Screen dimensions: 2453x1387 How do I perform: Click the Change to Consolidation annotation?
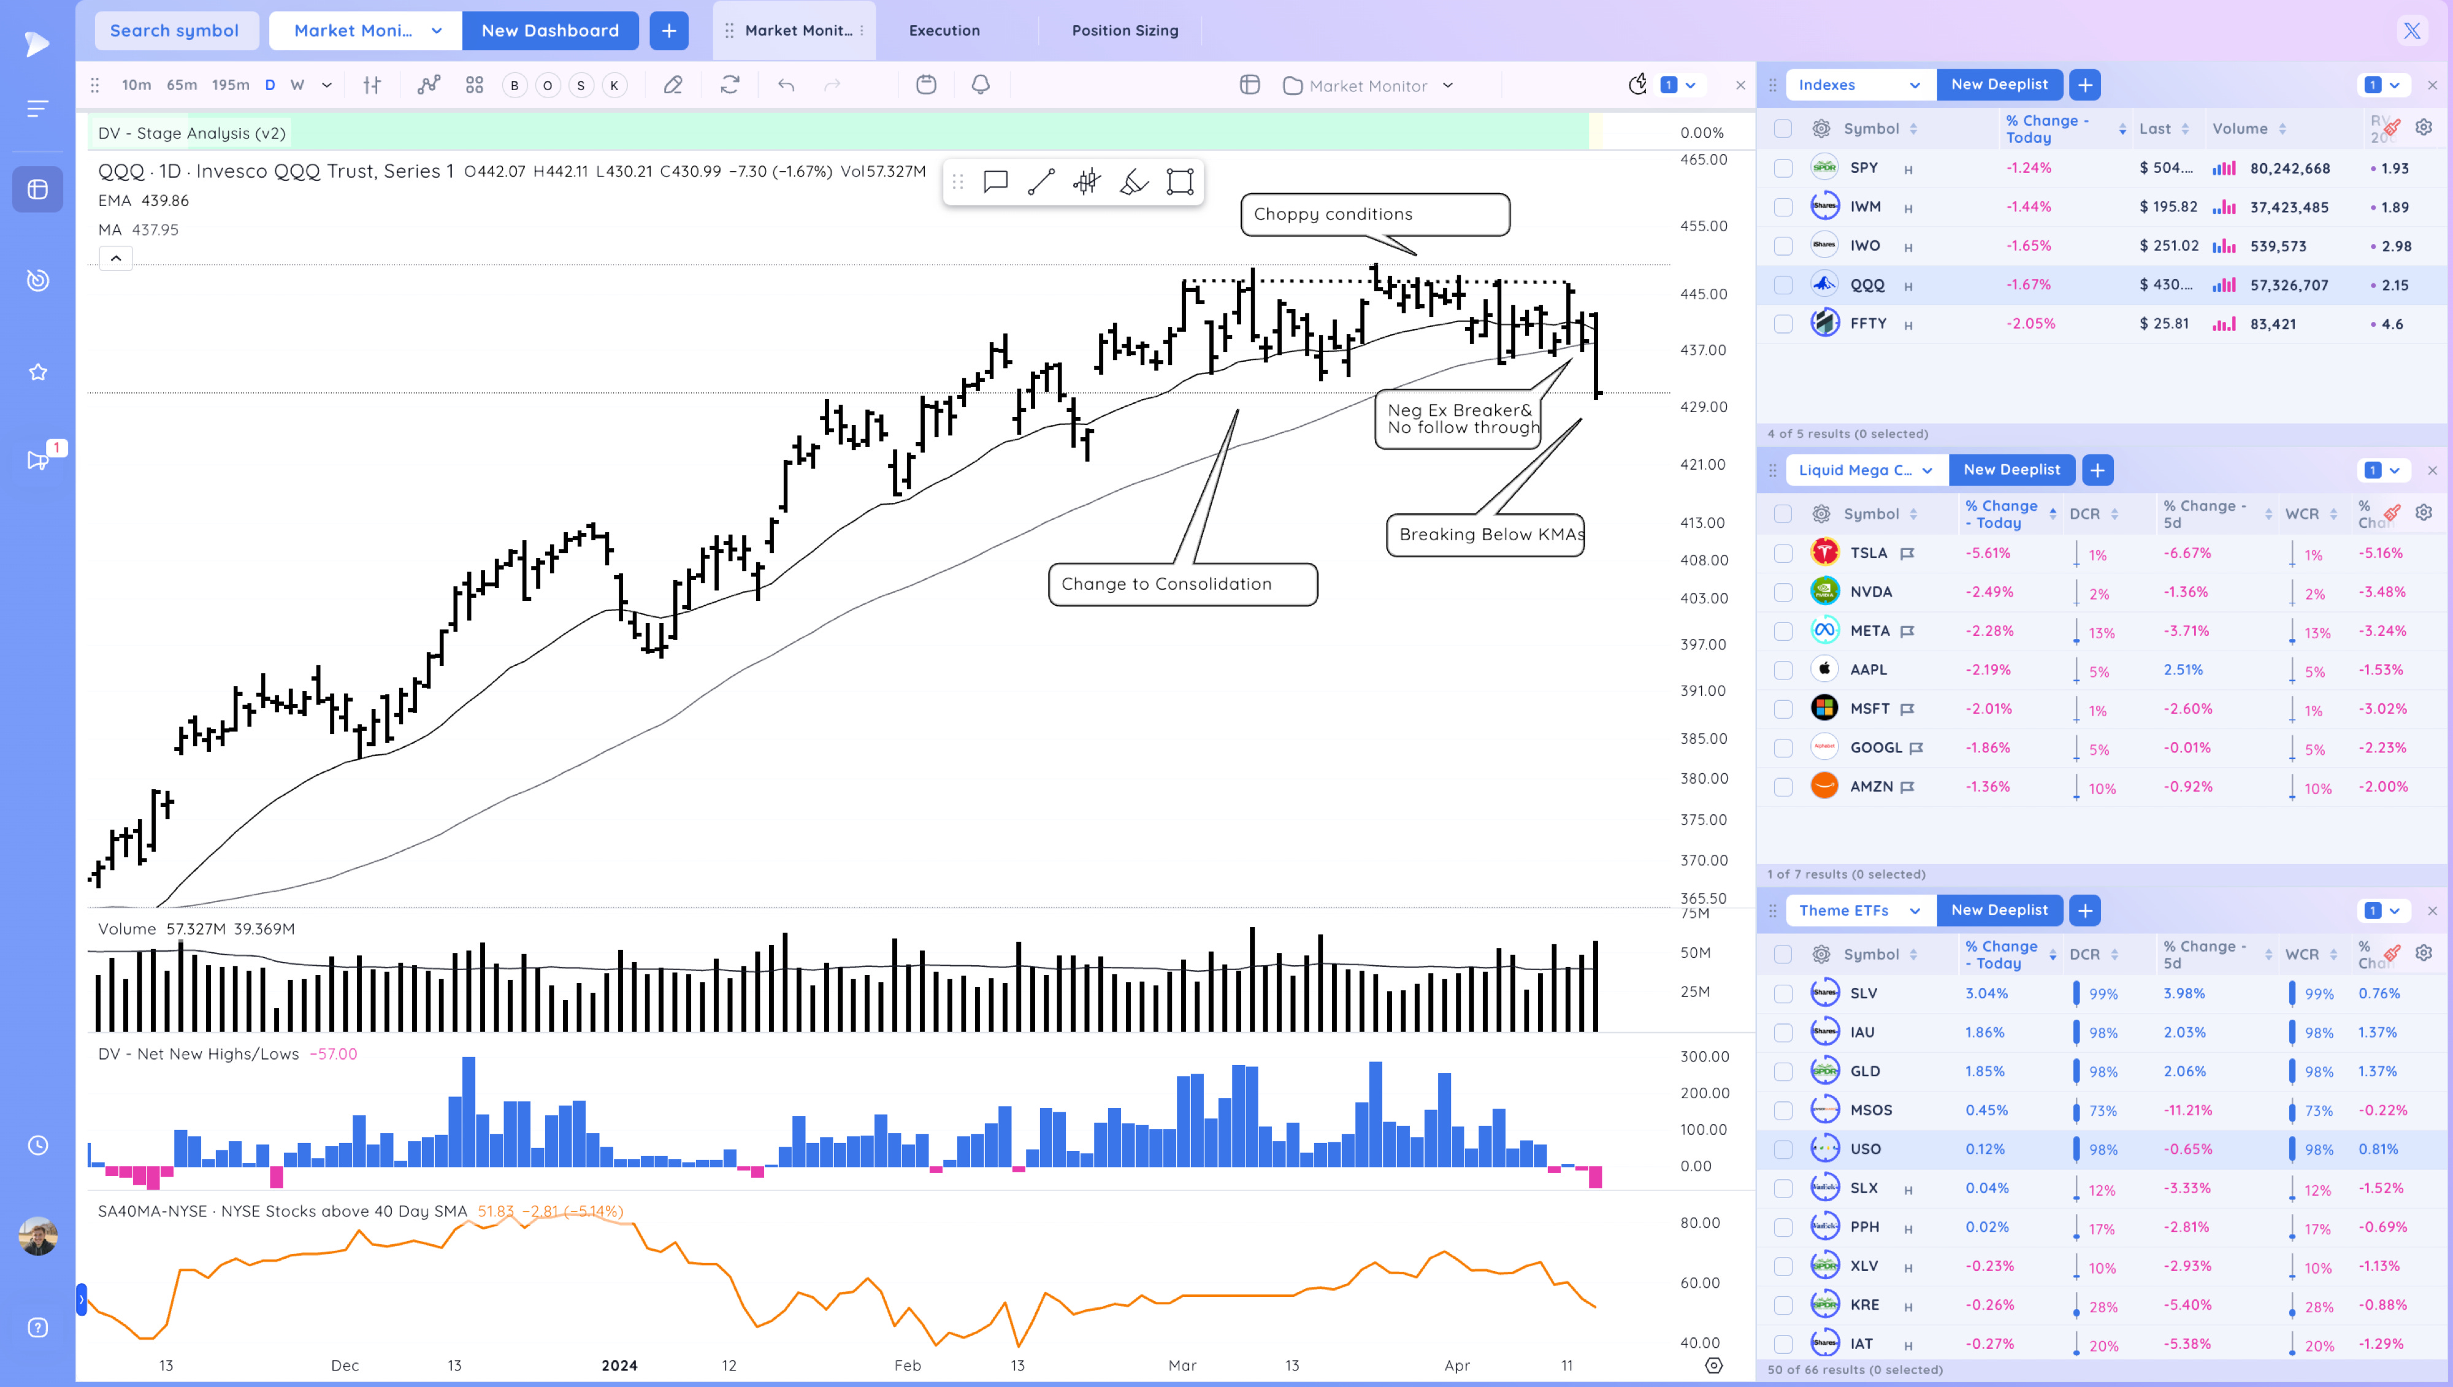tap(1182, 584)
